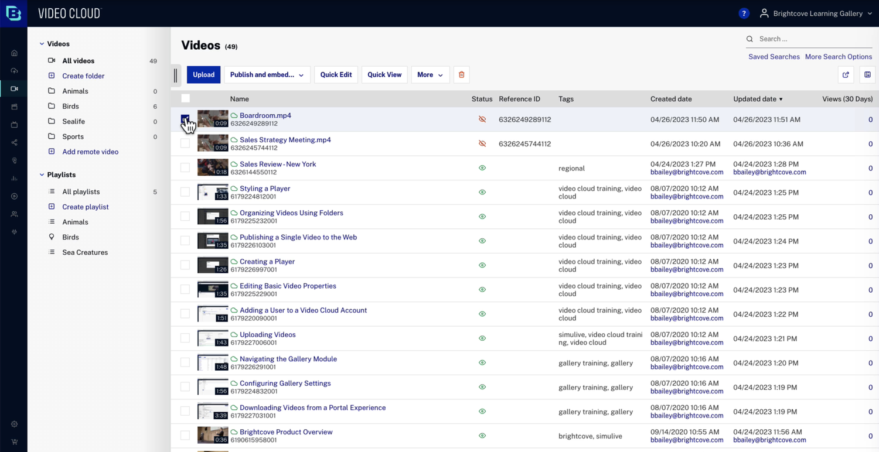Open the More Search Options link
The height and width of the screenshot is (452, 879).
coord(838,57)
